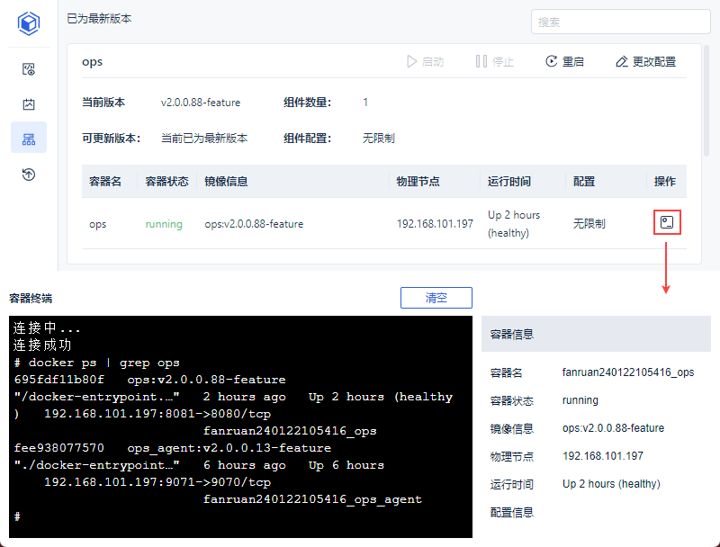The height and width of the screenshot is (547, 720).
Task: Click the 连接成功 terminal line
Action: [42, 345]
